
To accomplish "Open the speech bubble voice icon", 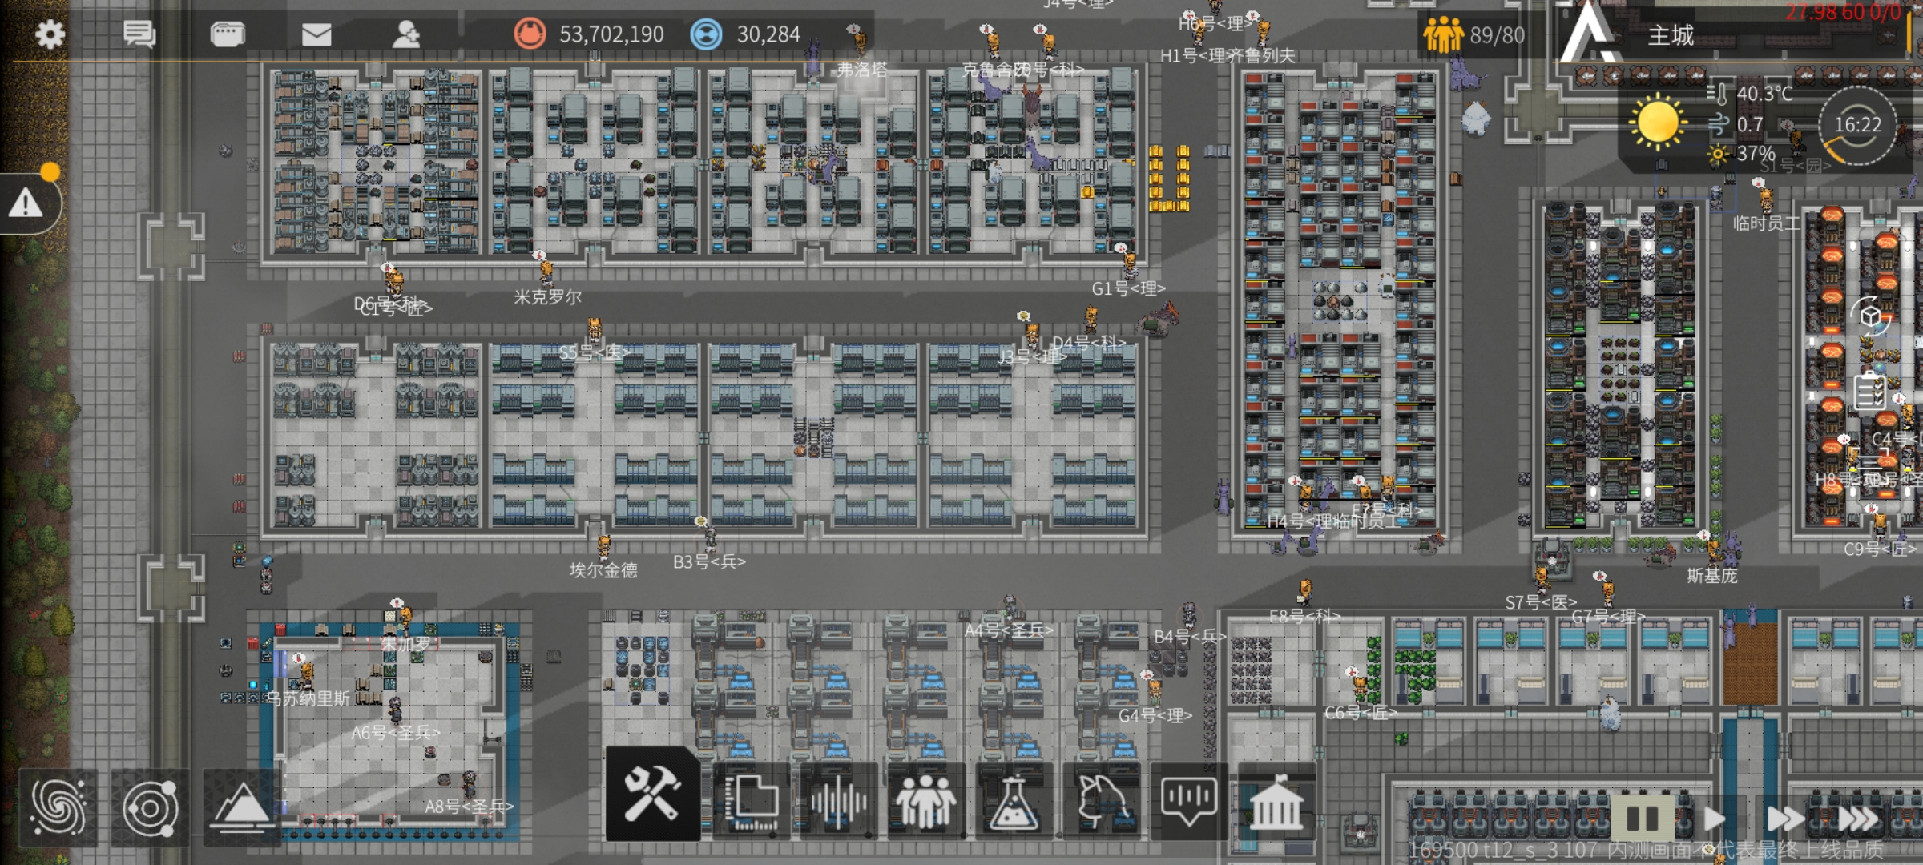I will (x=1188, y=800).
